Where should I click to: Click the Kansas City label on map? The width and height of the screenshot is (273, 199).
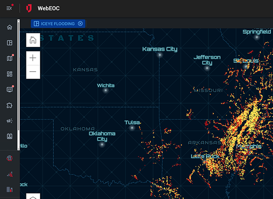click(160, 49)
